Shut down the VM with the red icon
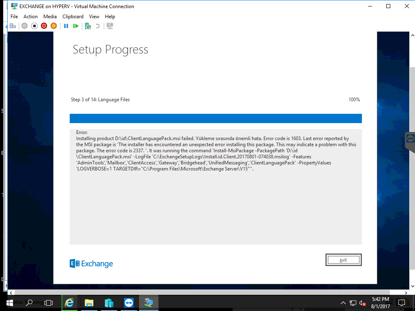The width and height of the screenshot is (415, 311). click(x=44, y=26)
